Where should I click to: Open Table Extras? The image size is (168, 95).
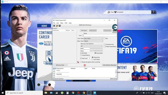point(113,79)
